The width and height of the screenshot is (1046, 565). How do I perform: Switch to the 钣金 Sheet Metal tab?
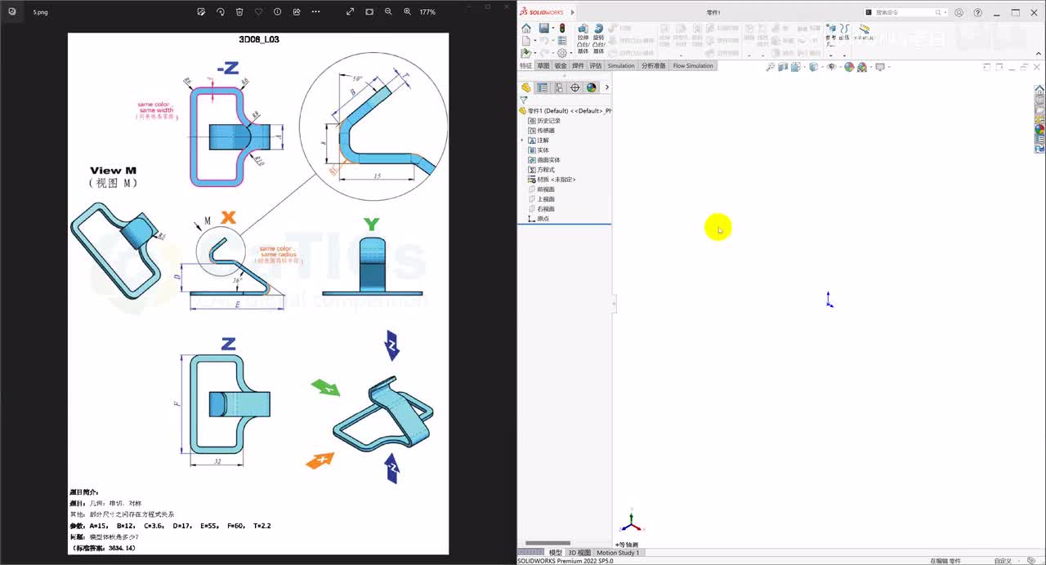561,65
